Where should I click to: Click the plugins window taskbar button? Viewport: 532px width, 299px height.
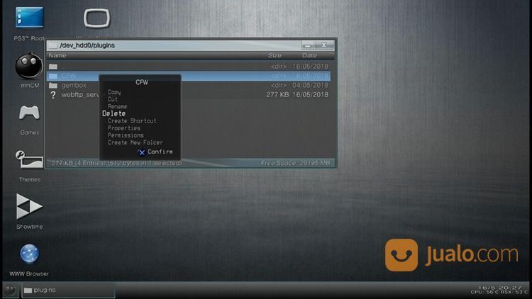click(67, 290)
